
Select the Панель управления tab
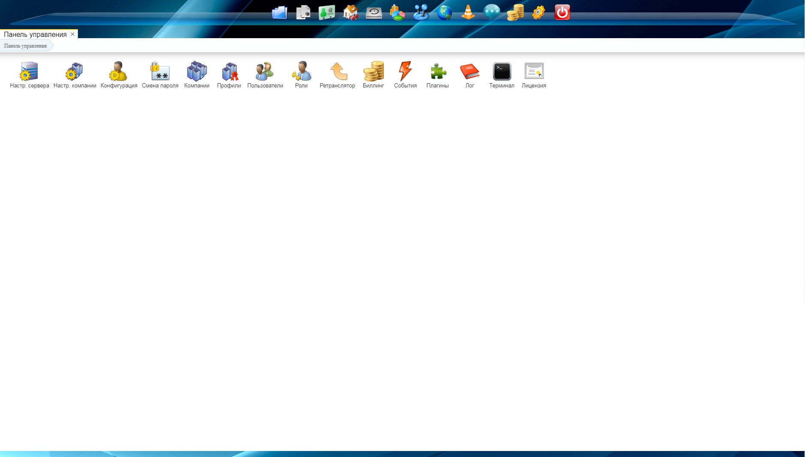click(x=35, y=34)
